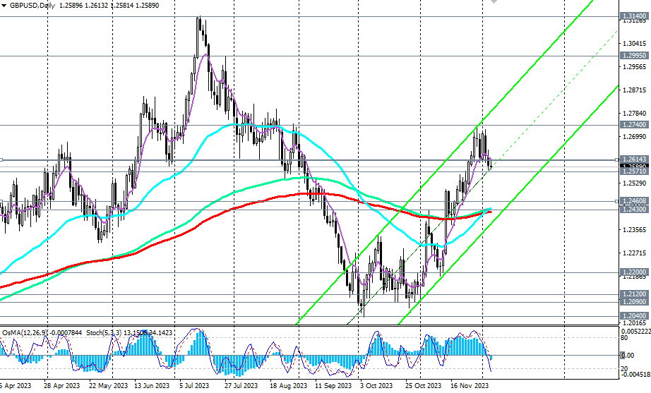
Task: Select left anchor handle of 1.24608 line
Action: tap(1, 201)
